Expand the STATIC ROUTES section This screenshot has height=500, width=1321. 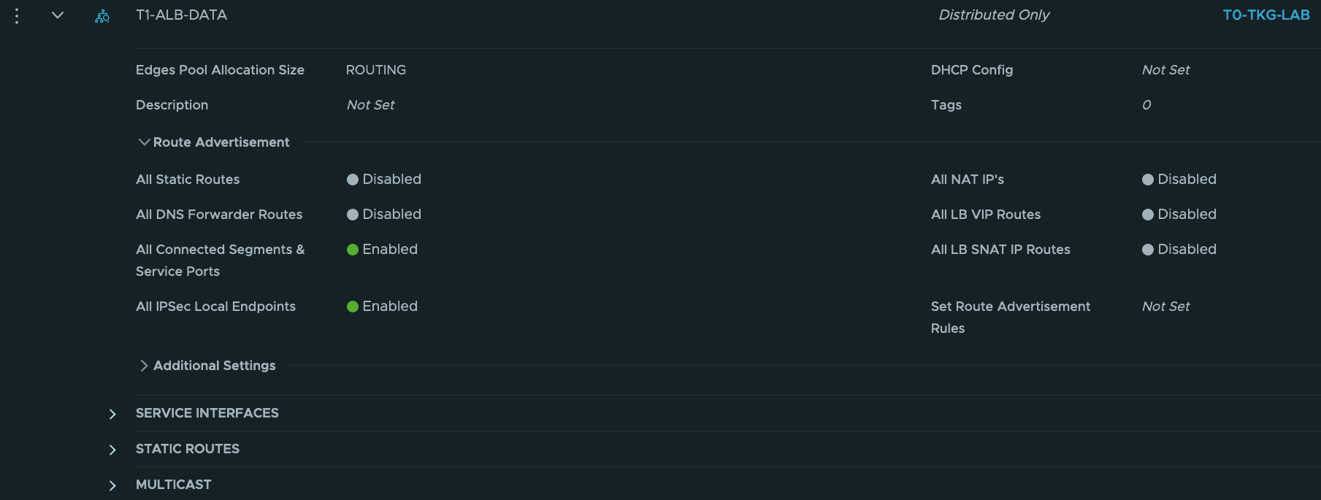point(112,449)
